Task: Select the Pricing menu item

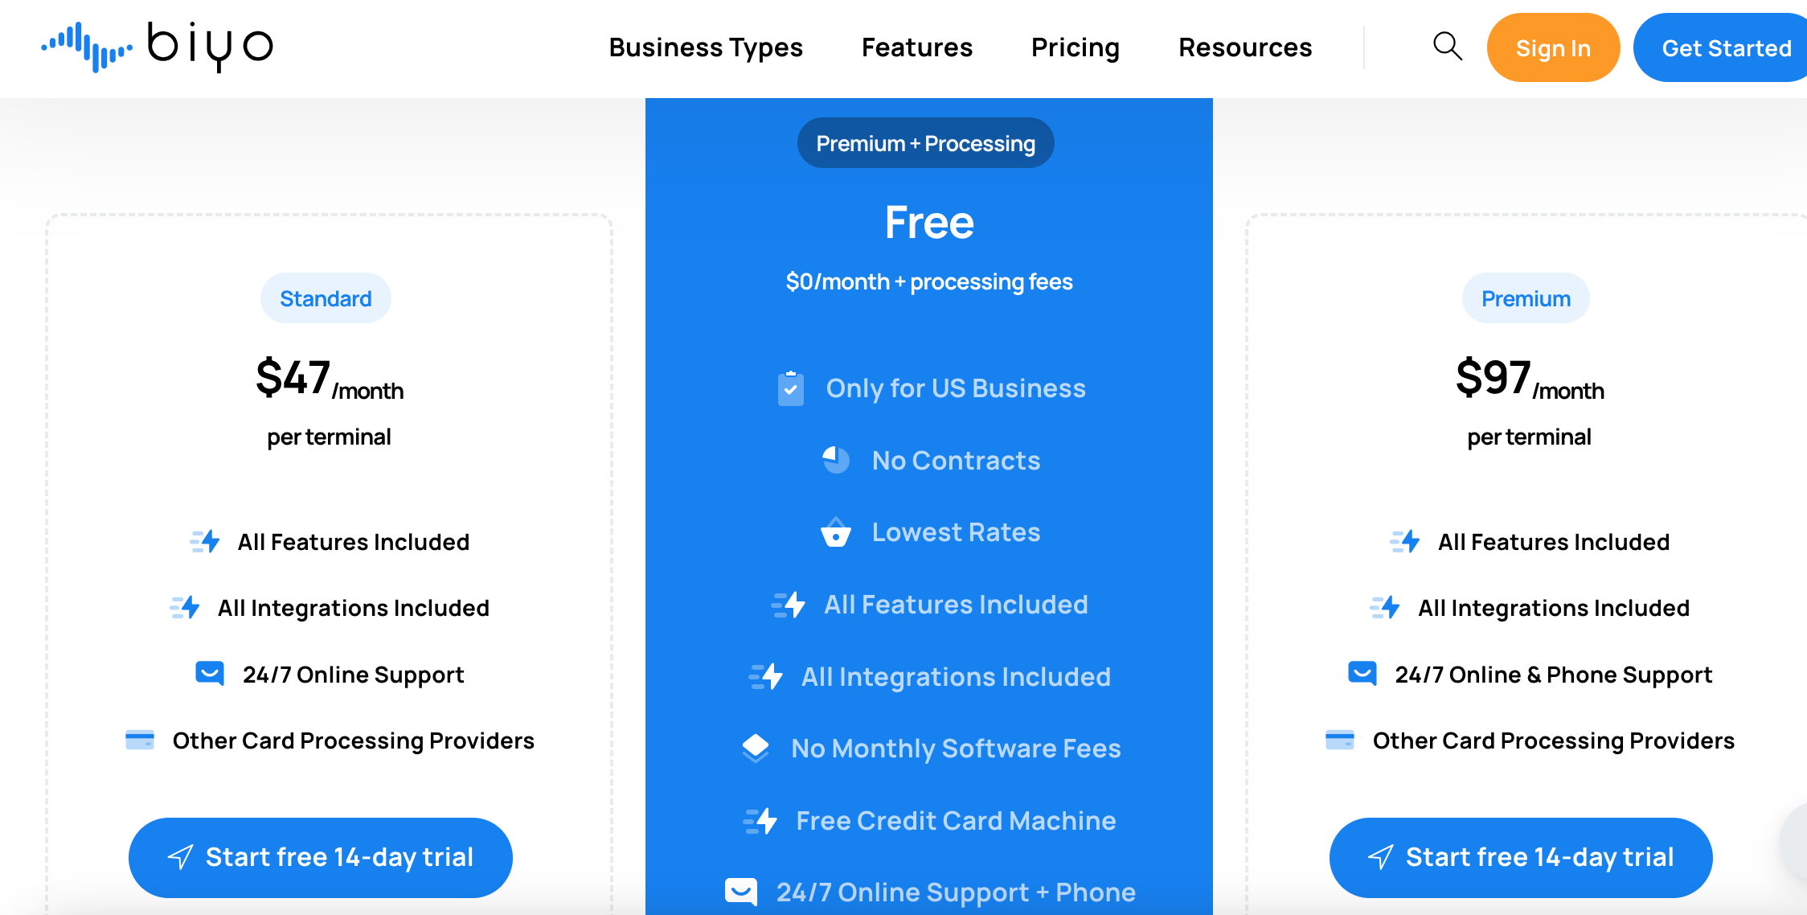Action: [1075, 47]
